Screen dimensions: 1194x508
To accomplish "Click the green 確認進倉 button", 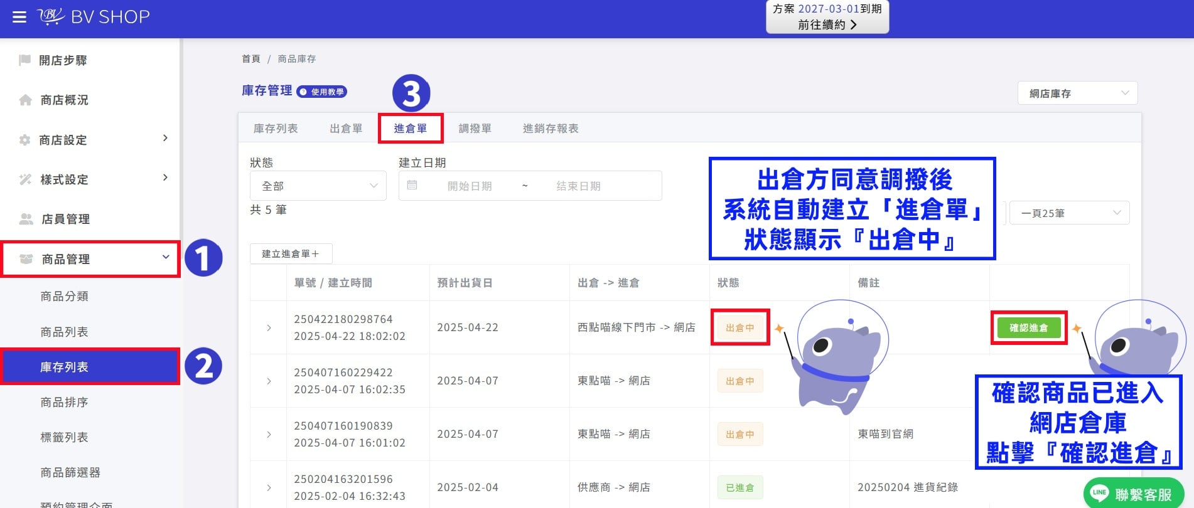I will click(1029, 327).
